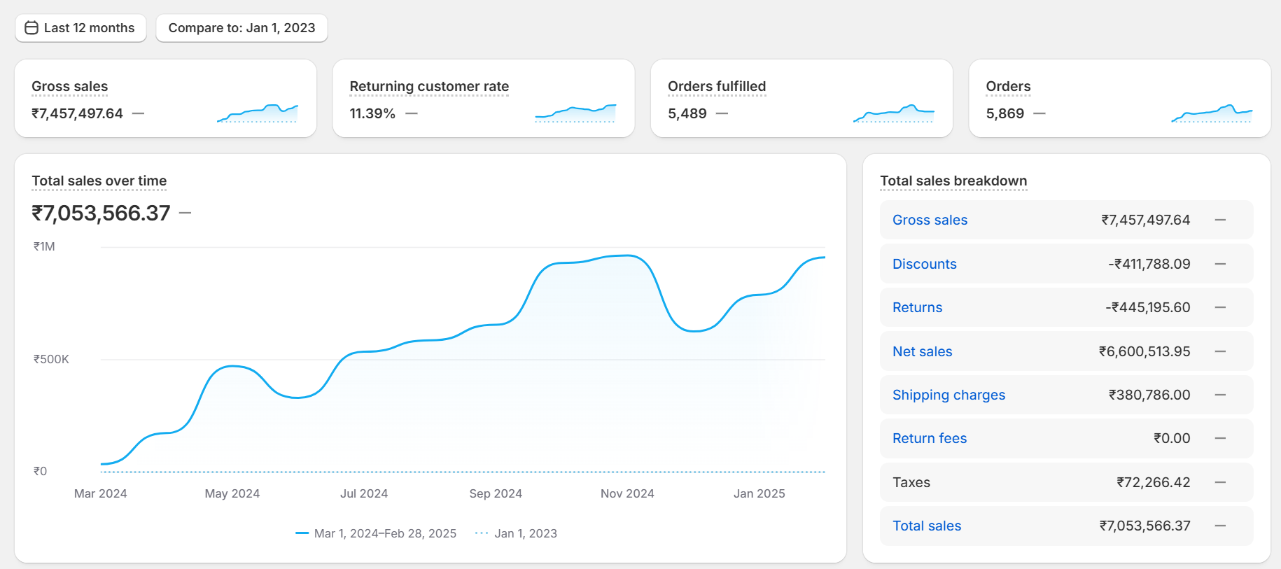Open the Orders fulfilled report title
This screenshot has width=1281, height=569.
(x=716, y=86)
